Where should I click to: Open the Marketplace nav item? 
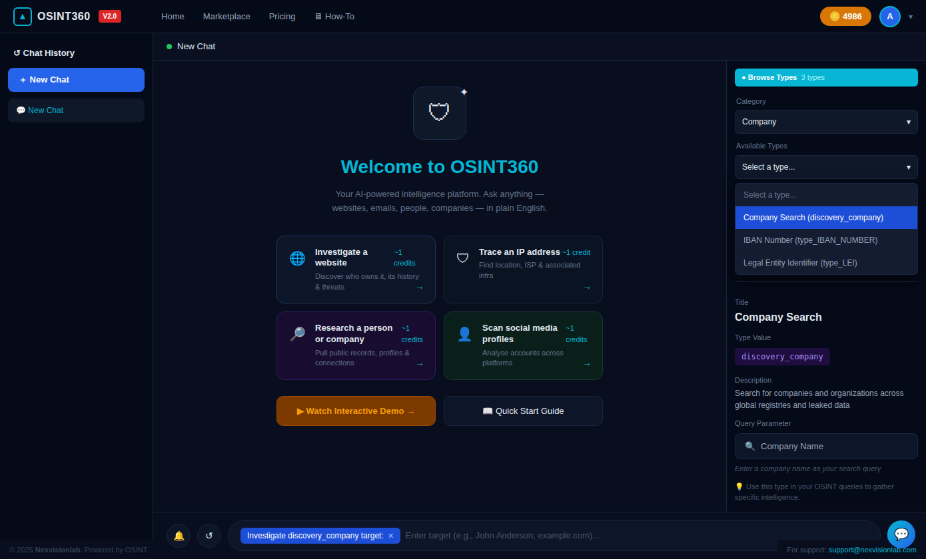pyautogui.click(x=227, y=17)
